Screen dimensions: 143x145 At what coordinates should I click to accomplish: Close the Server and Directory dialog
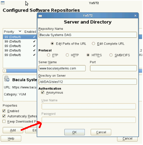coord(135,15)
